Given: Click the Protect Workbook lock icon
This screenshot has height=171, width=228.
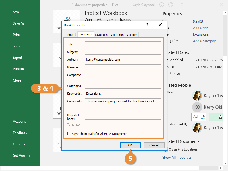Looking at the screenshot, I should pyautogui.click(x=67, y=17).
